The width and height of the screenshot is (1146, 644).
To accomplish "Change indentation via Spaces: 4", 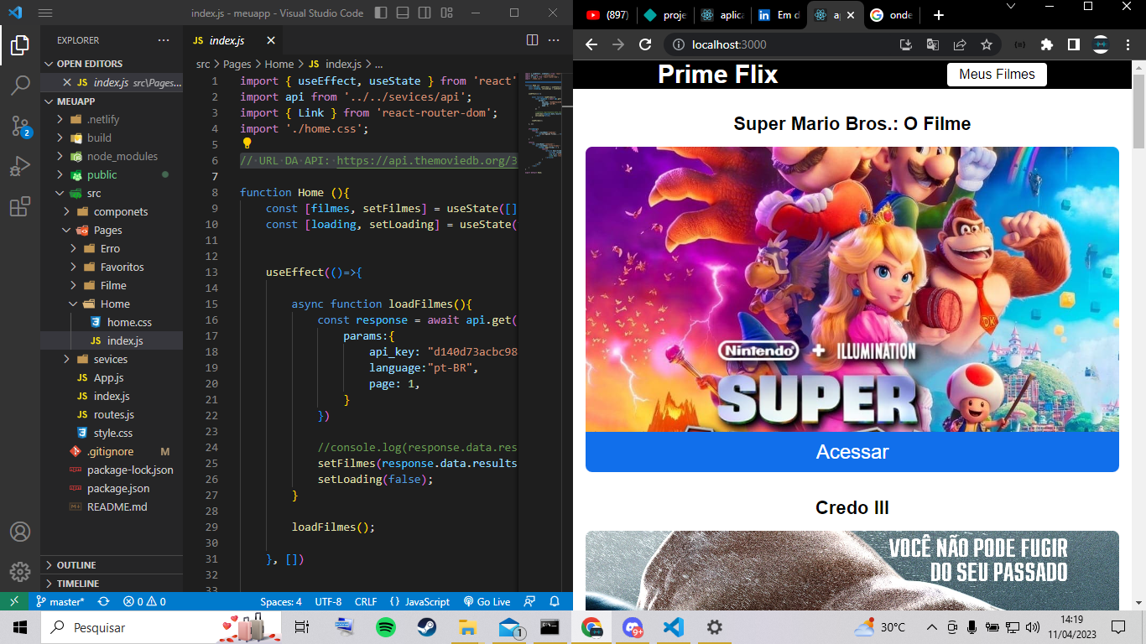I will click(x=281, y=601).
